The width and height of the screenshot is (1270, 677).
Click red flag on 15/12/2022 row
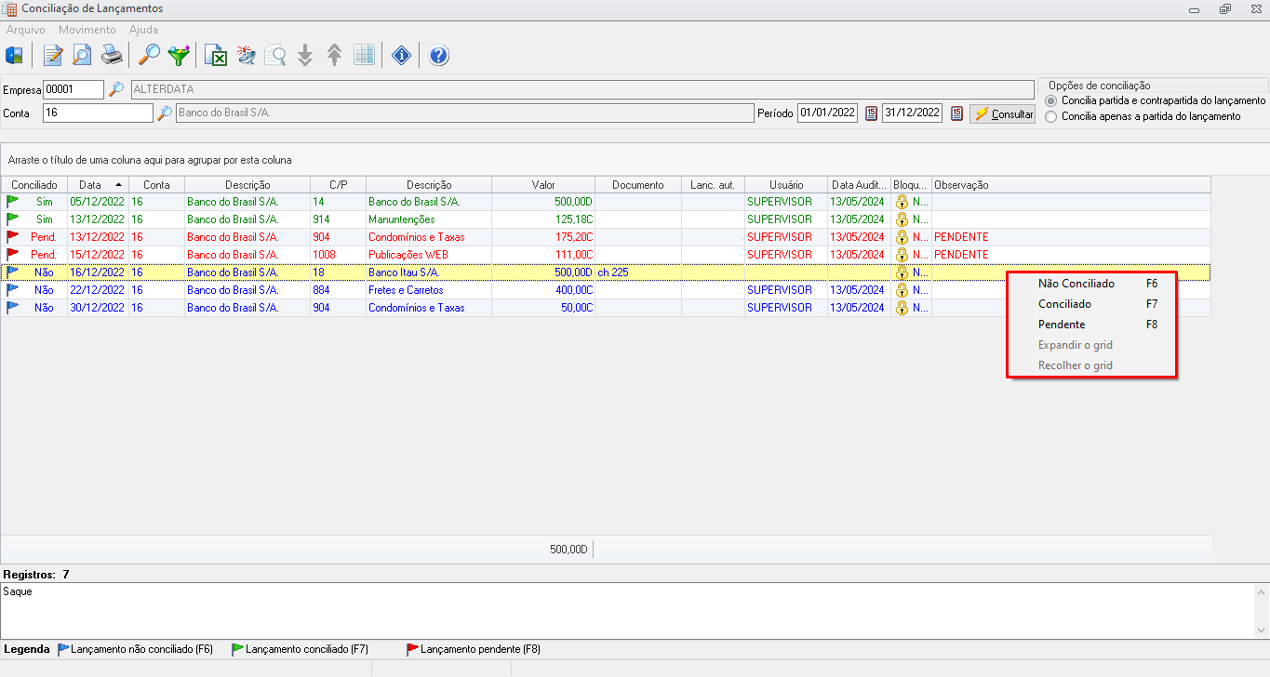[13, 254]
